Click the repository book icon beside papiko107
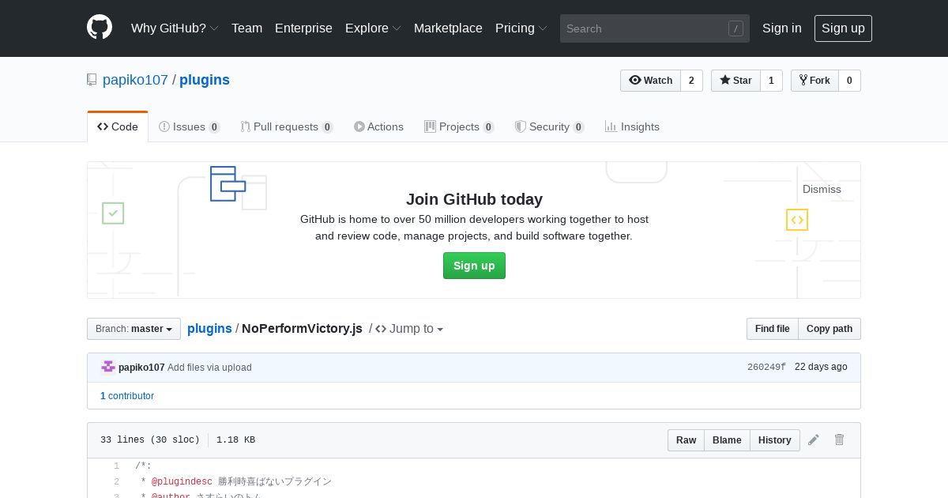 [x=92, y=80]
